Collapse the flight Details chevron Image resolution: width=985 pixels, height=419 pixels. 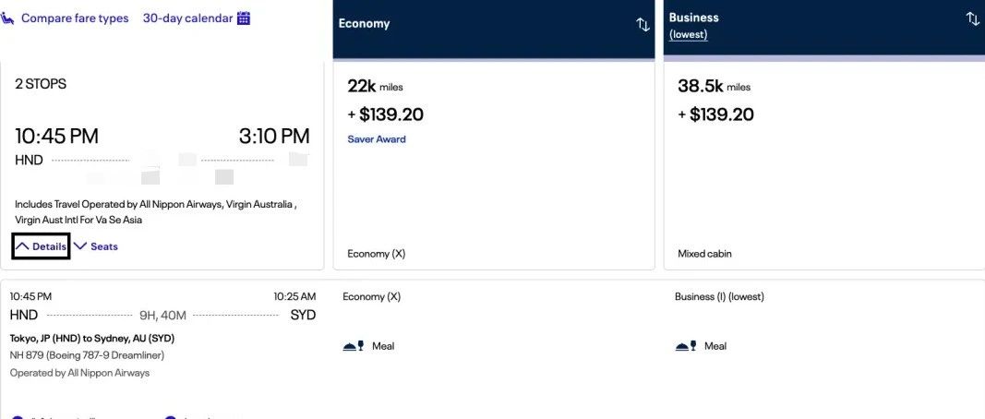tap(42, 246)
